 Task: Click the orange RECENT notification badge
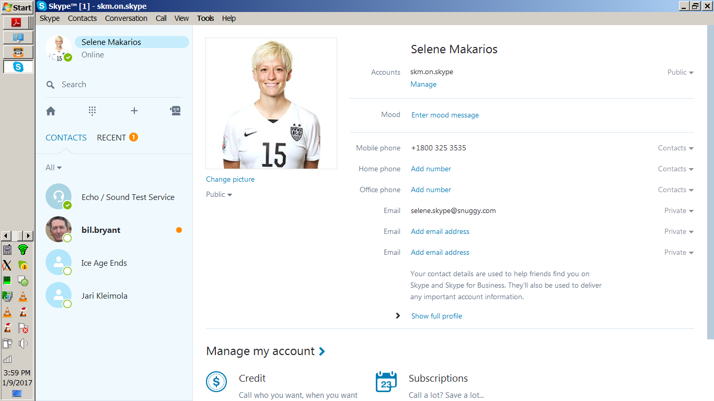133,137
